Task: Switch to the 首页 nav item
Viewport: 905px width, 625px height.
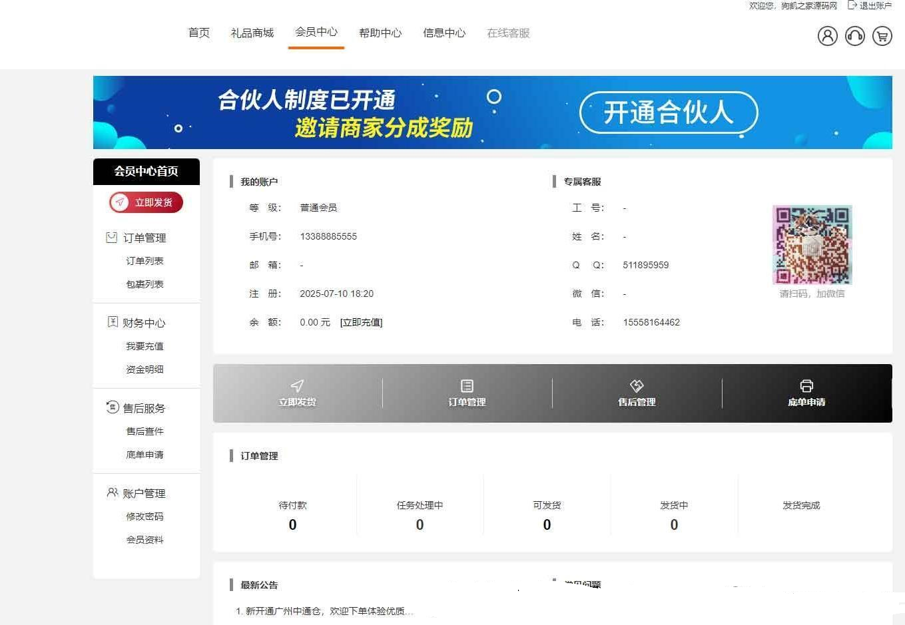Action: click(198, 32)
